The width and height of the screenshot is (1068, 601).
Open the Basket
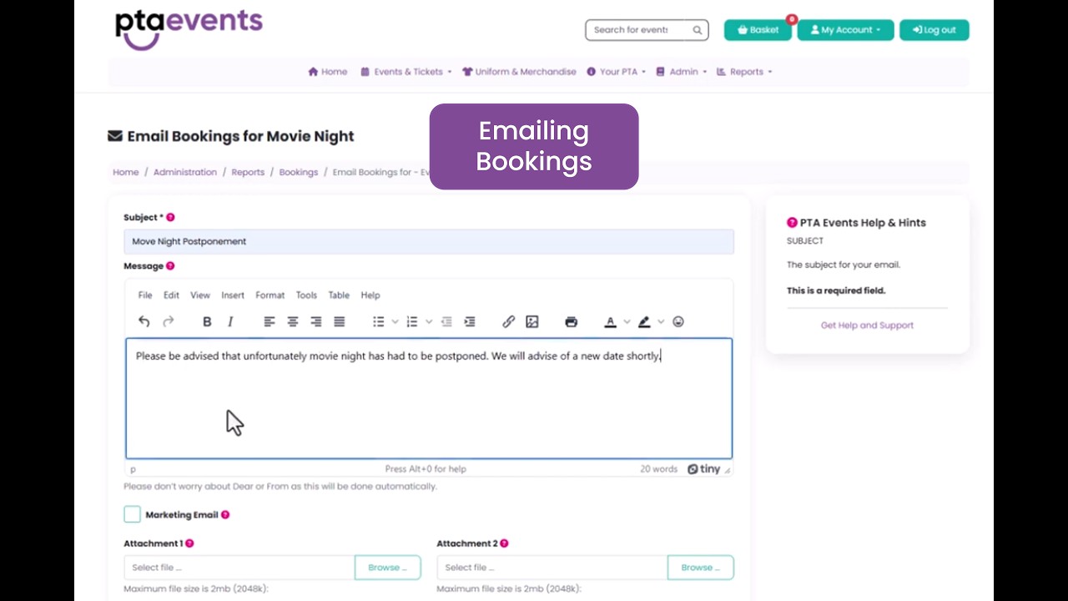pyautogui.click(x=758, y=30)
